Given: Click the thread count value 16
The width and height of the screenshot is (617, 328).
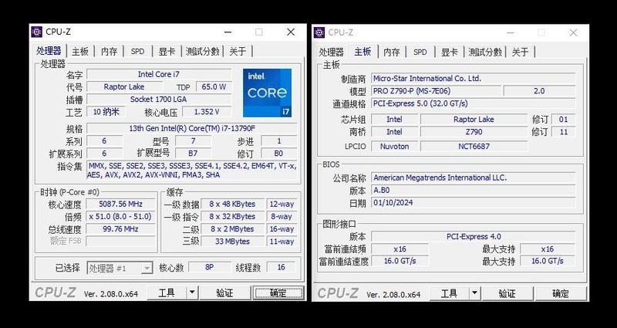Looking at the screenshot, I should click(x=281, y=267).
